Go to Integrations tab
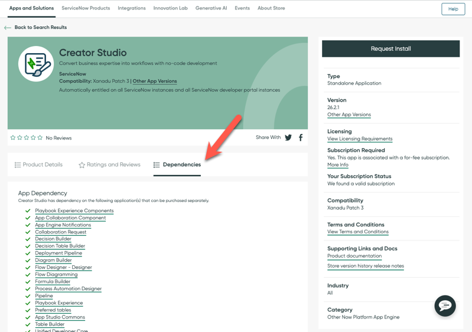The width and height of the screenshot is (472, 332). coord(132,8)
